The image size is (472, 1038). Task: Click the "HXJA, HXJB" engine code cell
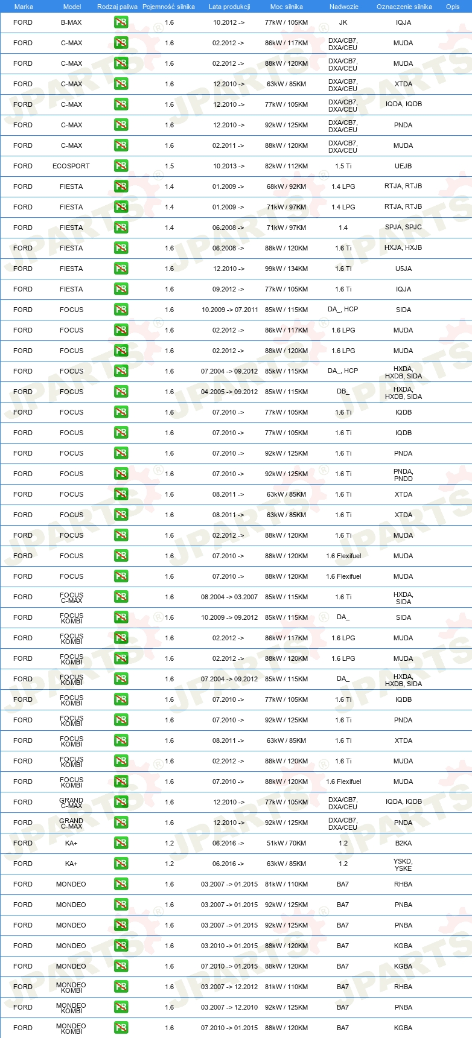[x=403, y=247]
